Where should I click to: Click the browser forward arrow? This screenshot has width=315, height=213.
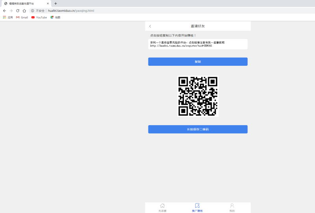coord(11,11)
